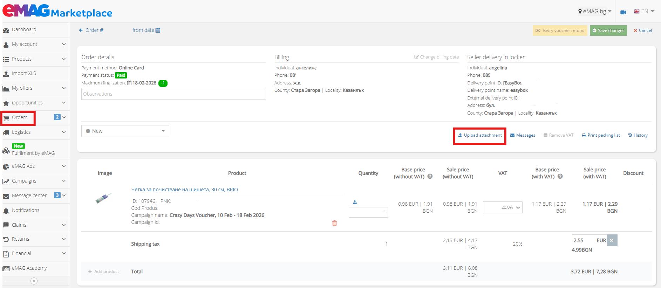Open the eMAG.bg platform selector
The width and height of the screenshot is (661, 288).
tap(595, 12)
